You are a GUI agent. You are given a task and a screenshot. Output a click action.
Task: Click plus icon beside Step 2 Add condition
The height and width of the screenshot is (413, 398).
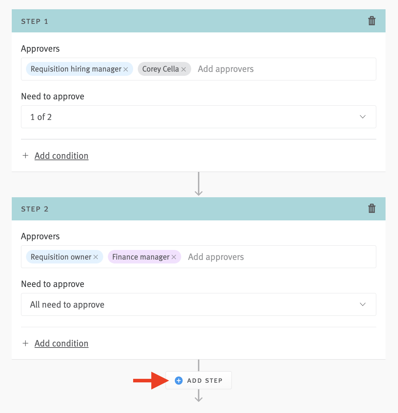(25, 343)
